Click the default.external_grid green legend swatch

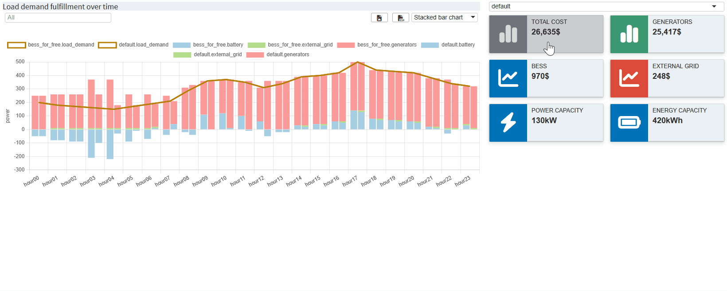pyautogui.click(x=182, y=54)
